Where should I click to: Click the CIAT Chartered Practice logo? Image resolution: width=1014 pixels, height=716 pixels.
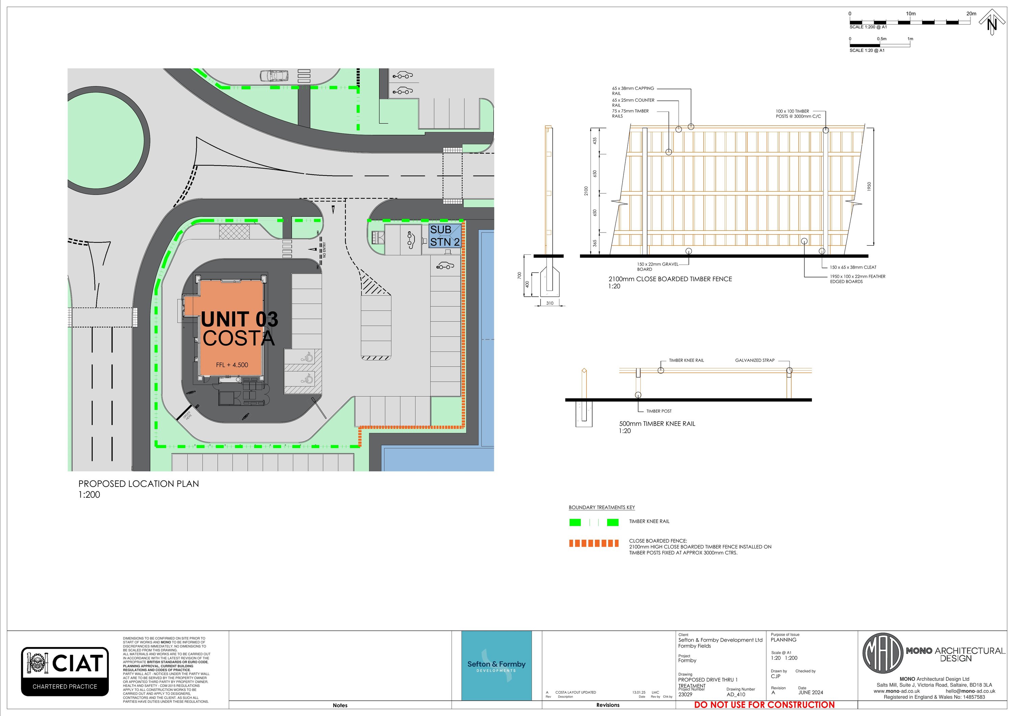click(x=65, y=671)
